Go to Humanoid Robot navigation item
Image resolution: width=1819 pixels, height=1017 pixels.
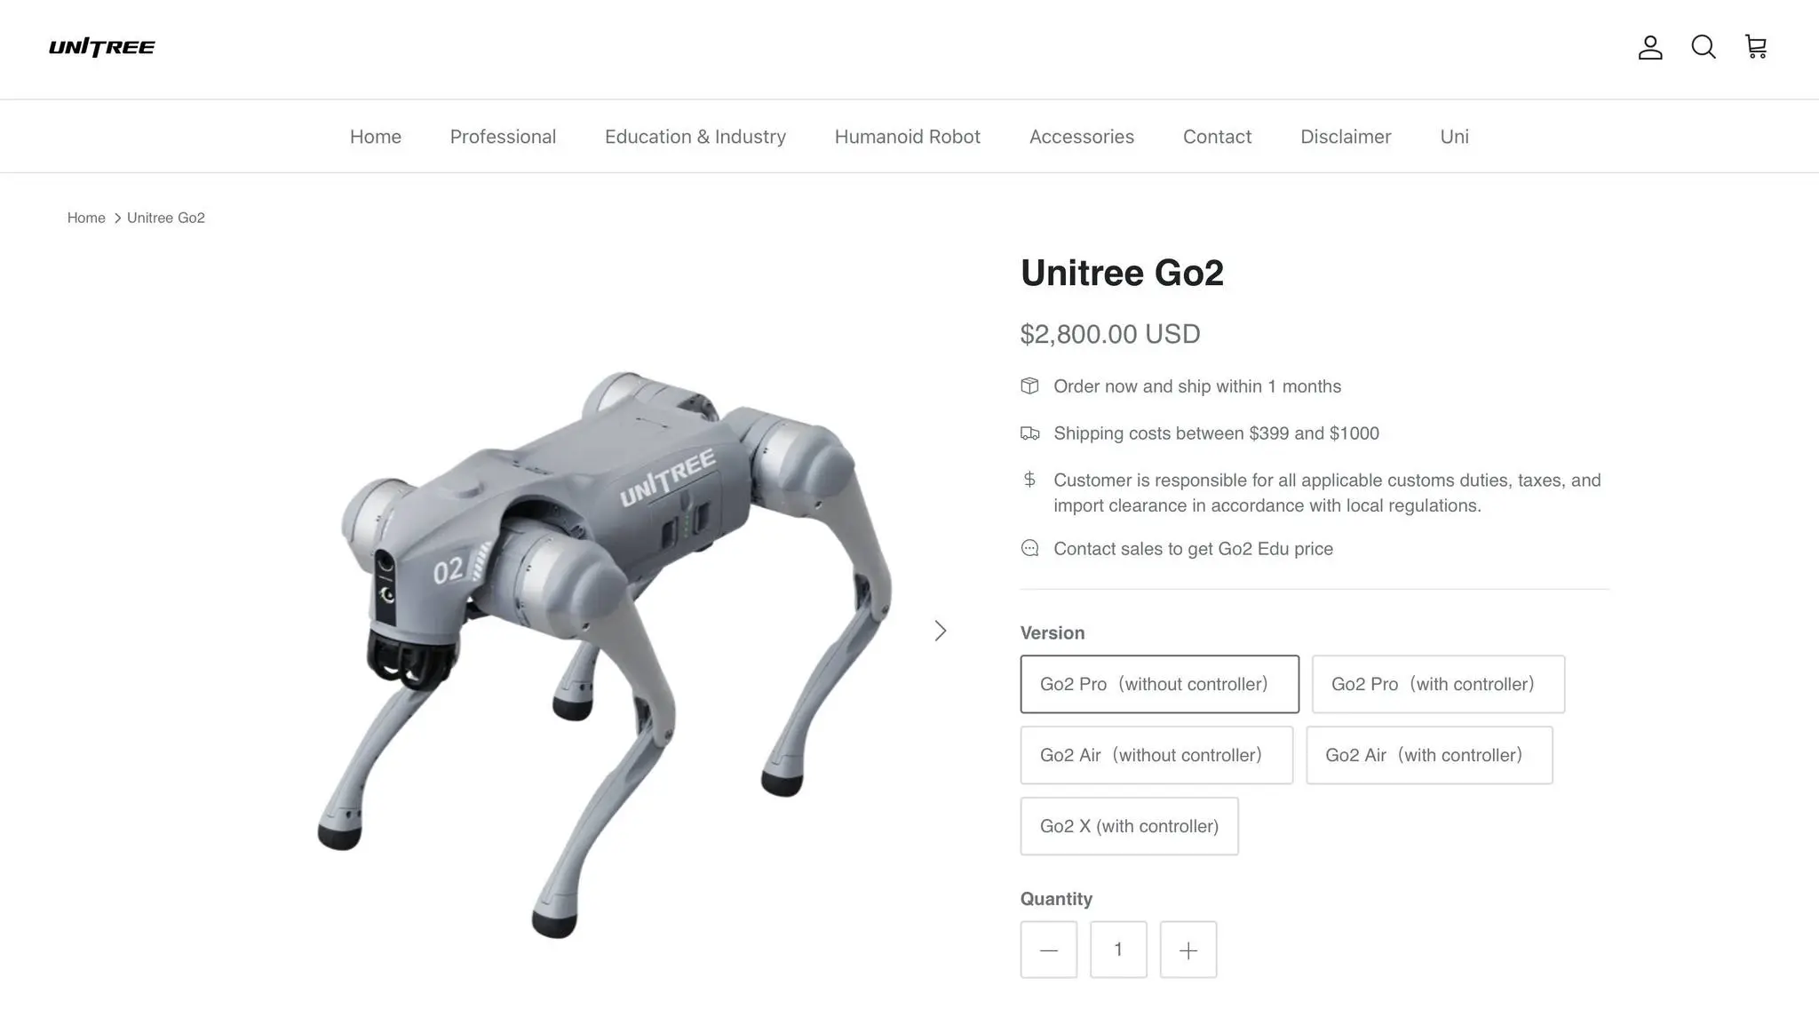coord(908,137)
